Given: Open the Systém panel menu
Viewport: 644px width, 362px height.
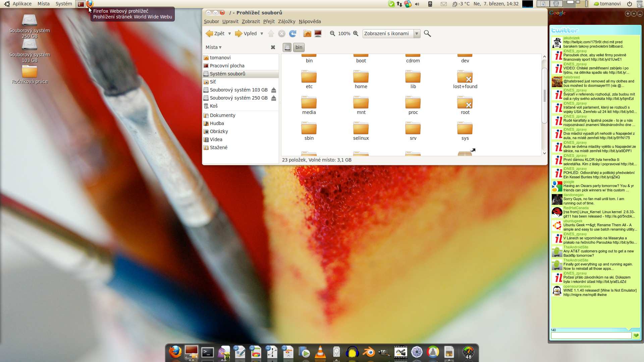Looking at the screenshot, I should click(64, 4).
